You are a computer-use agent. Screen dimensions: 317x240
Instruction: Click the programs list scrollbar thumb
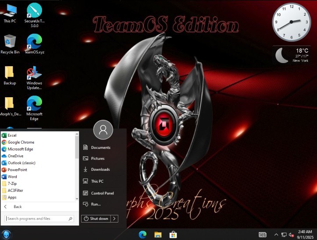point(77,148)
